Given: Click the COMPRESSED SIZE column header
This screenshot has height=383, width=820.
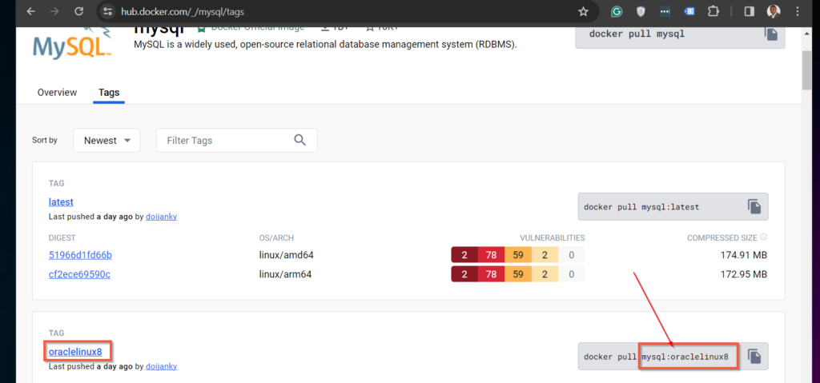Looking at the screenshot, I should (722, 237).
